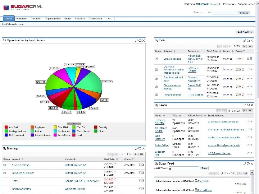This screenshot has width=259, height=194.
Task: Open the Sitemap dropdown
Action: [199, 13]
